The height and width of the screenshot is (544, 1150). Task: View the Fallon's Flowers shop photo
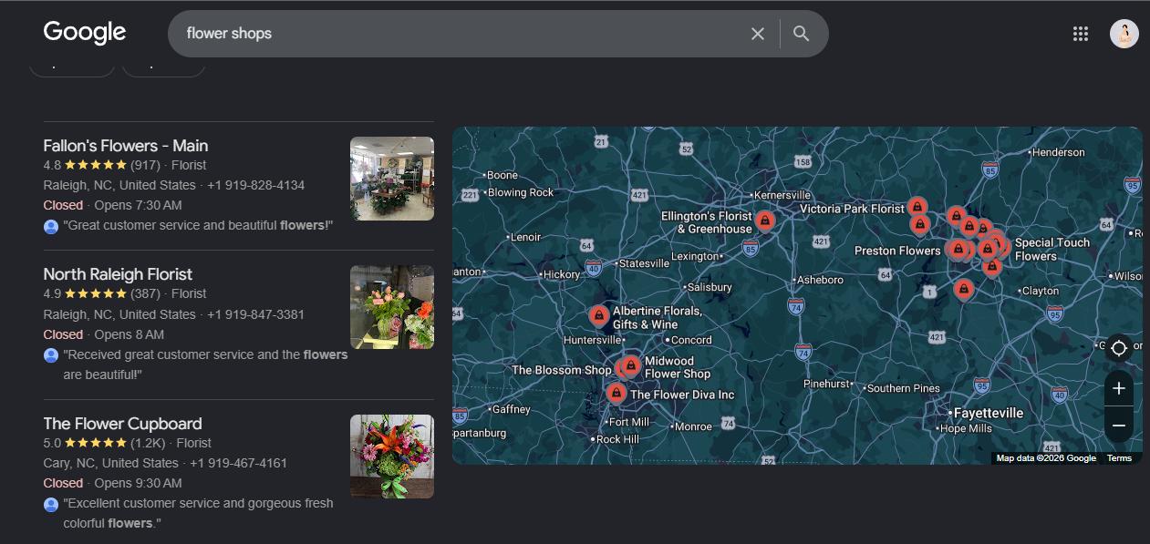pyautogui.click(x=392, y=179)
